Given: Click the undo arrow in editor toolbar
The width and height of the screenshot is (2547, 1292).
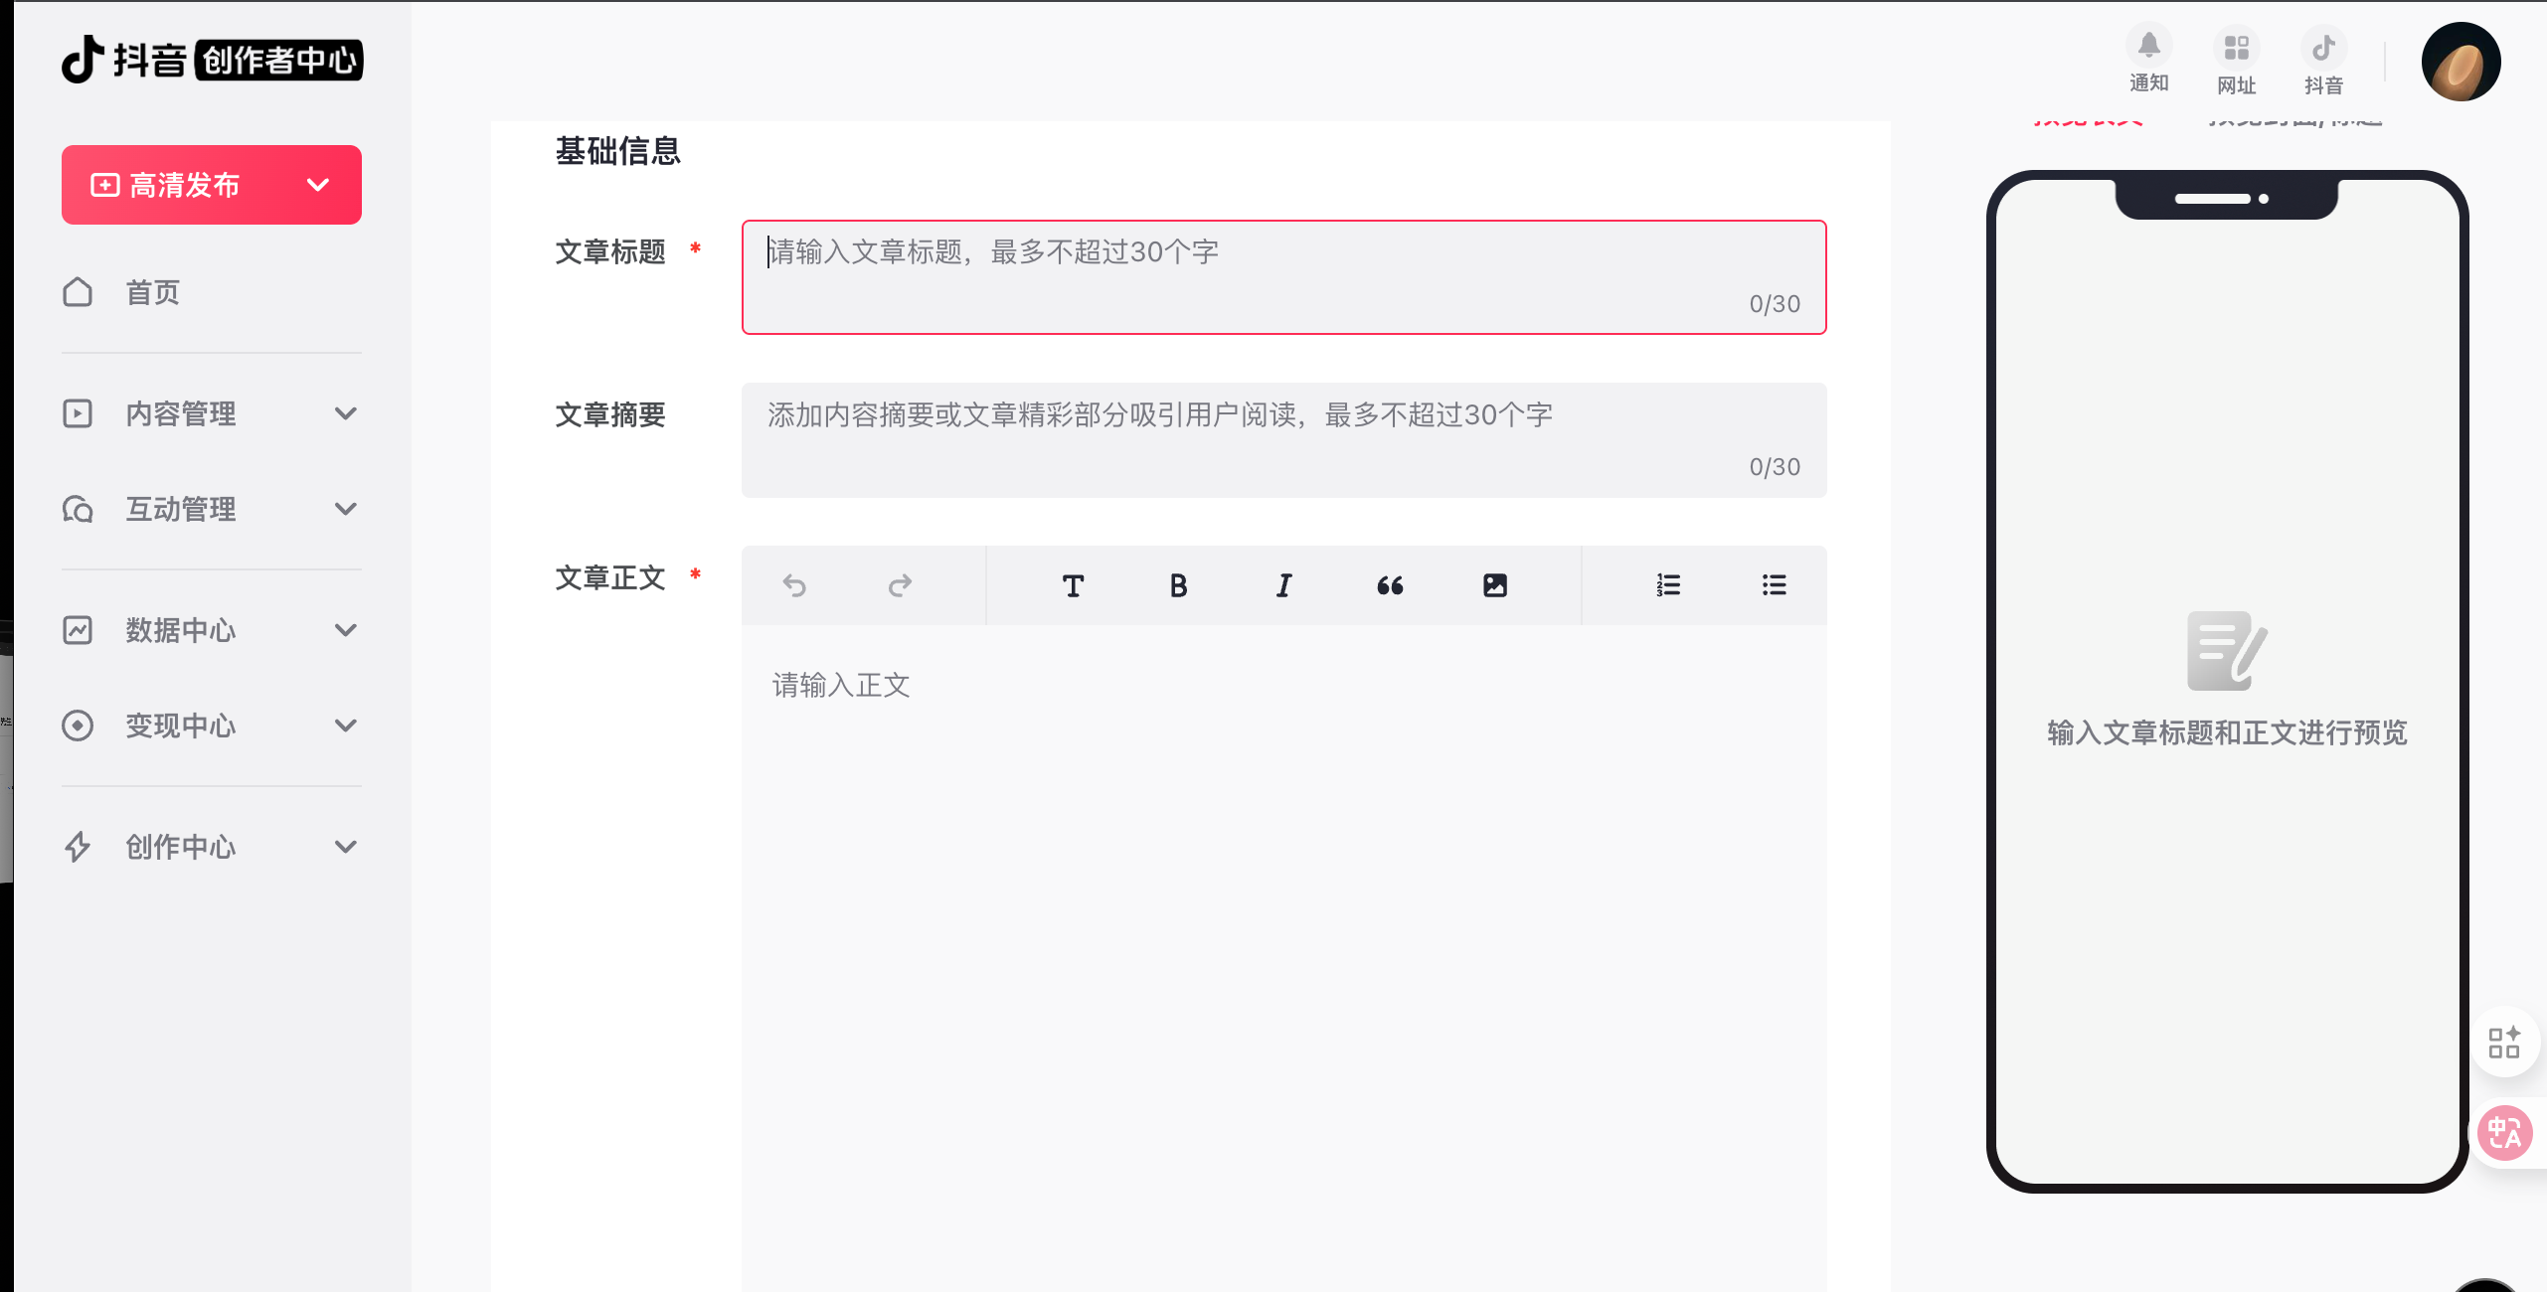Looking at the screenshot, I should click(x=793, y=585).
